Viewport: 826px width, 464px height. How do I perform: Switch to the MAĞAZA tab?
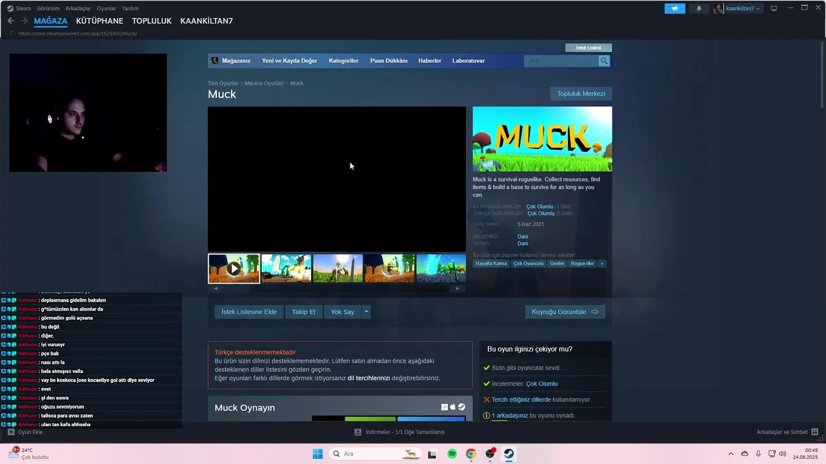click(x=50, y=21)
